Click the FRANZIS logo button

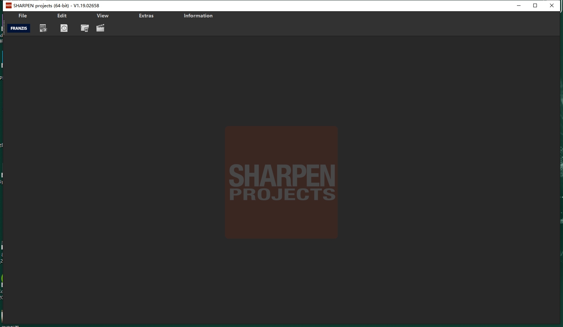point(19,28)
